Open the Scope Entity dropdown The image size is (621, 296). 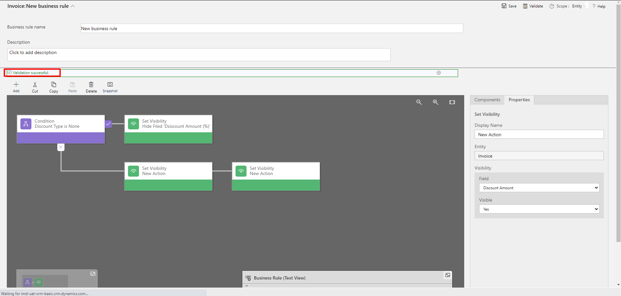tap(580, 6)
